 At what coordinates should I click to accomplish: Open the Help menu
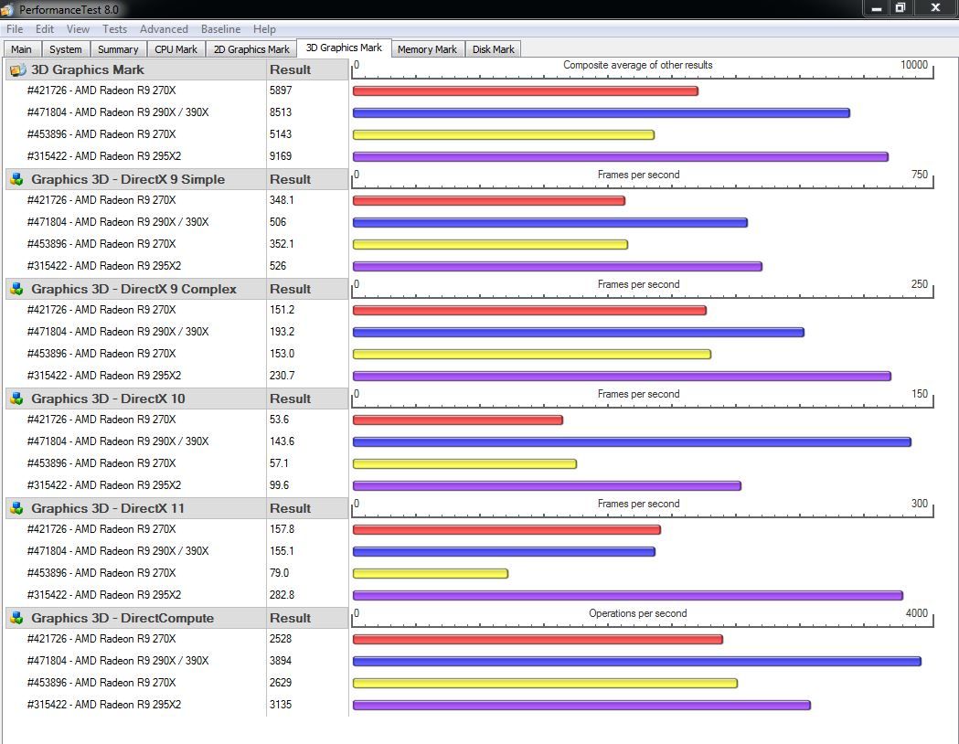(x=264, y=28)
